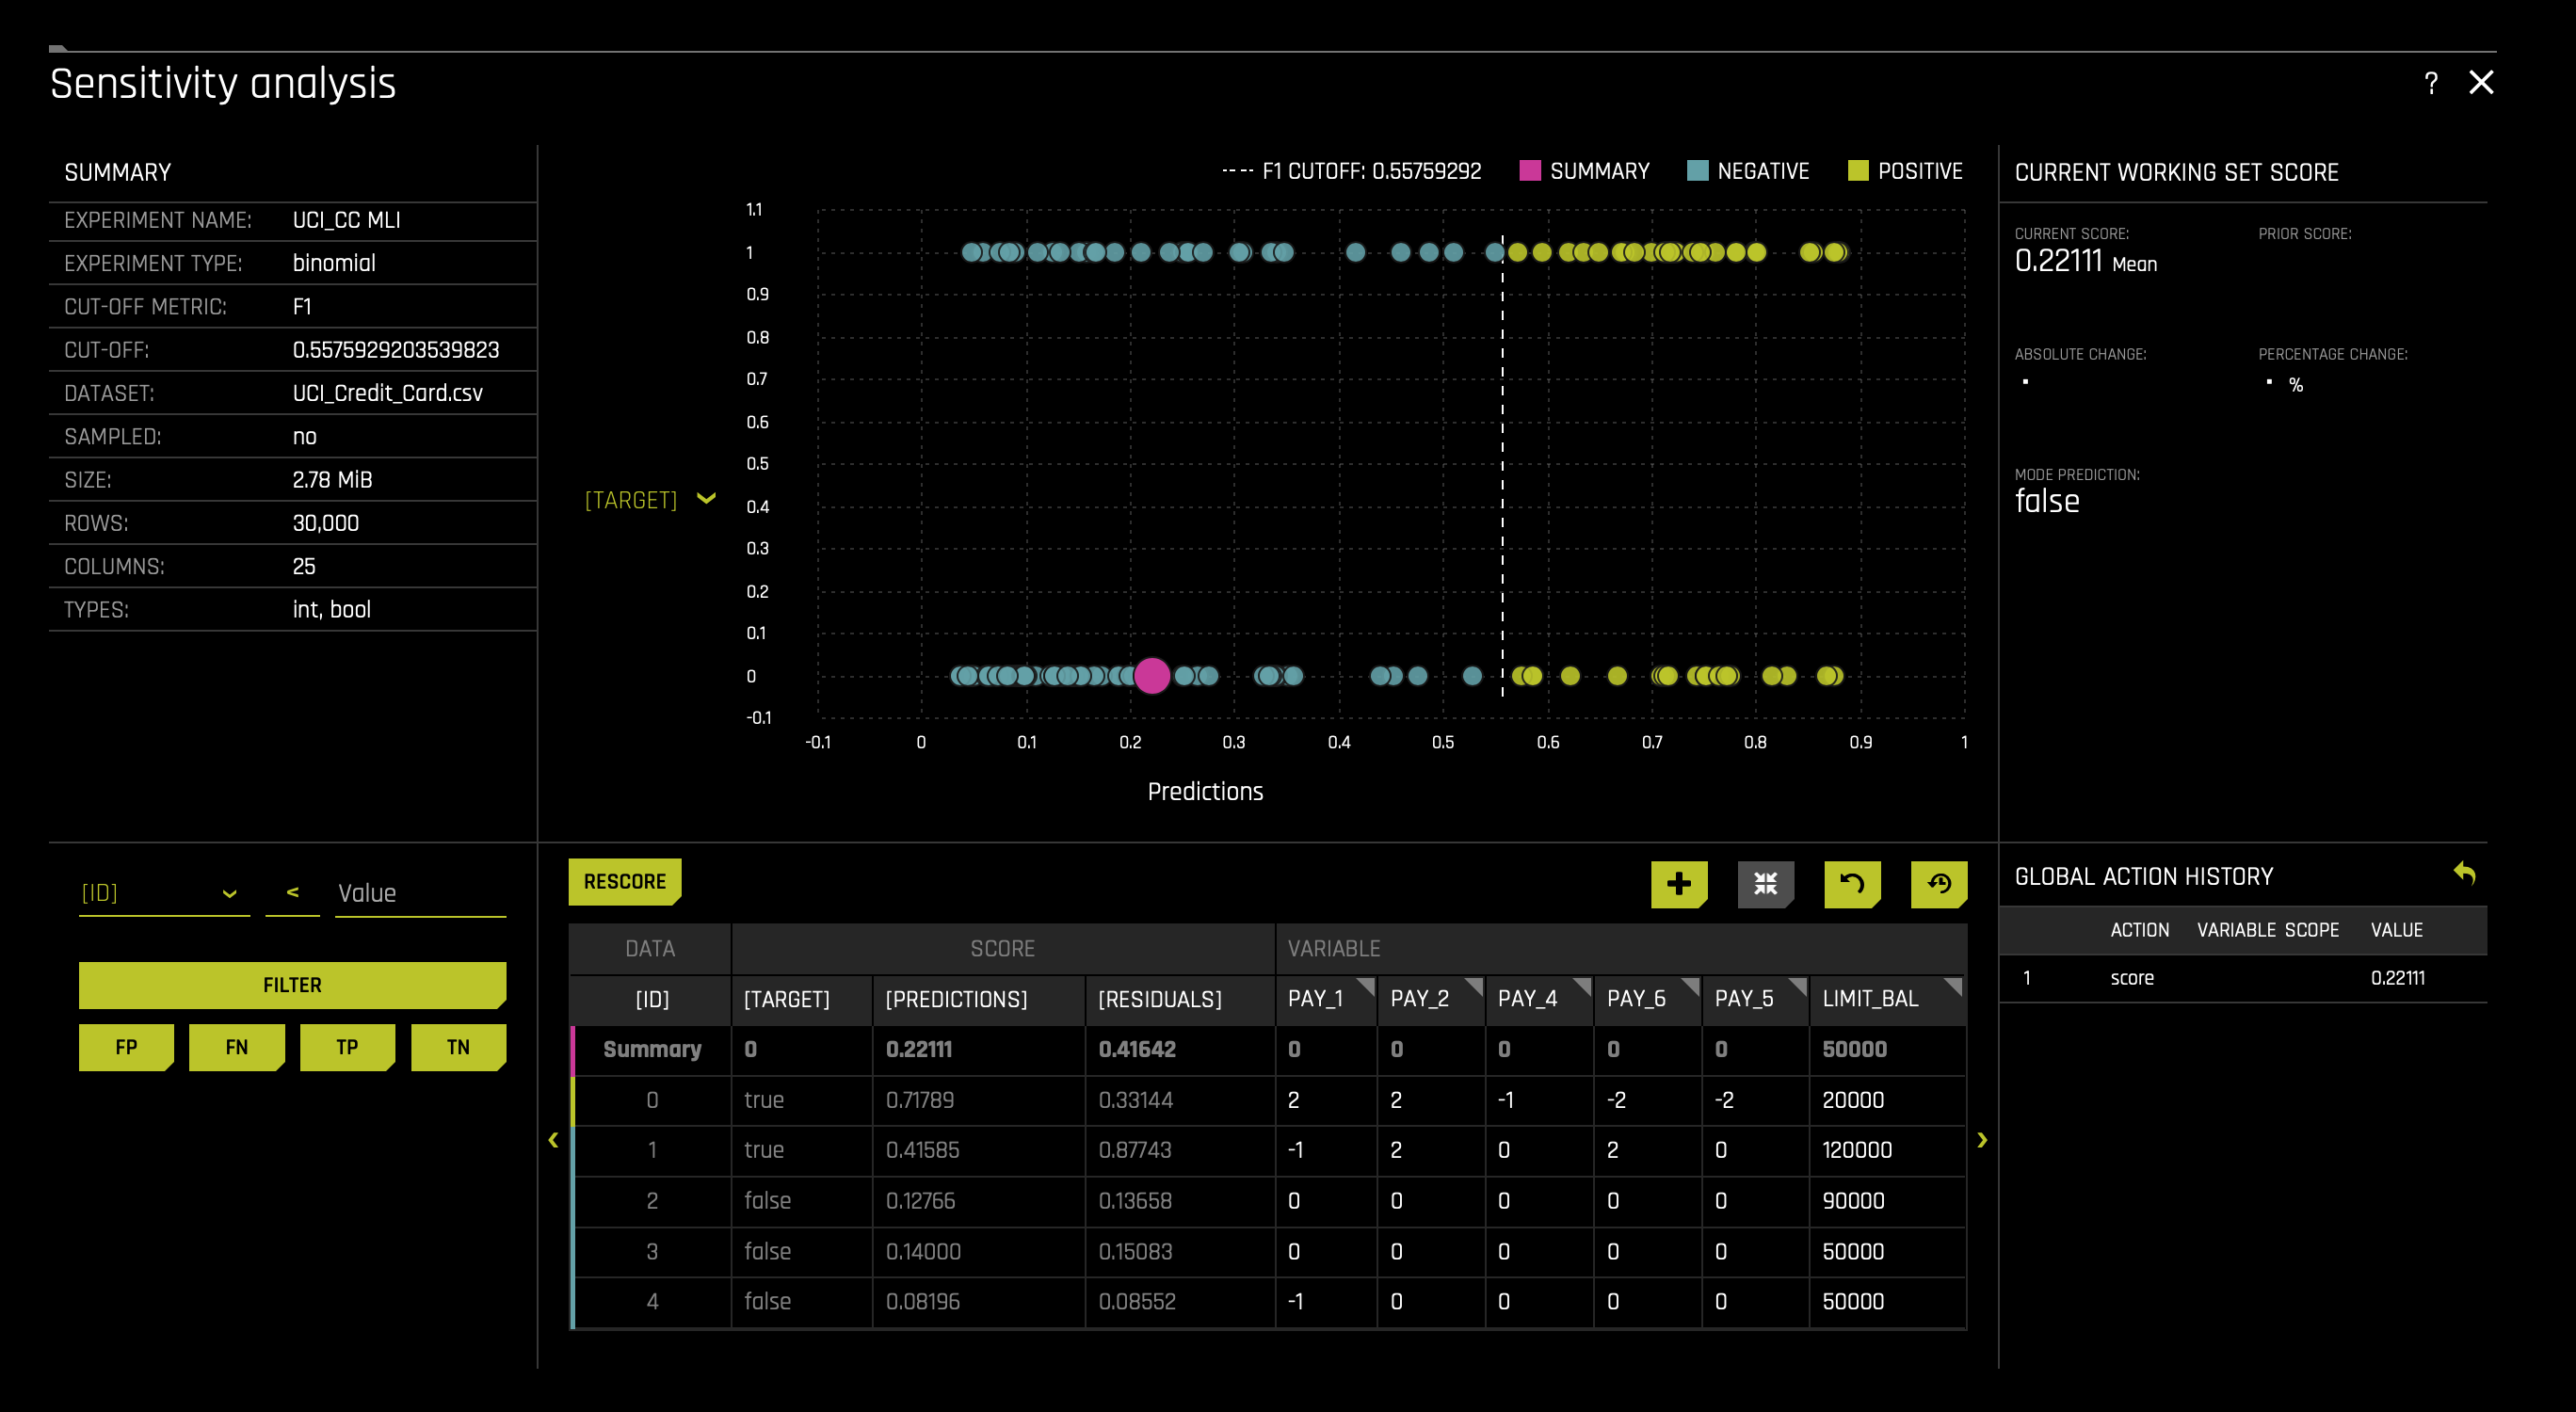Open the [ID] filter column dropdown

163,893
